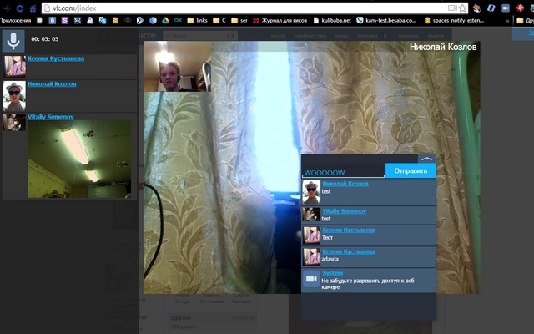The width and height of the screenshot is (534, 334).
Task: Click the camera icon on the System message
Action: tap(311, 279)
